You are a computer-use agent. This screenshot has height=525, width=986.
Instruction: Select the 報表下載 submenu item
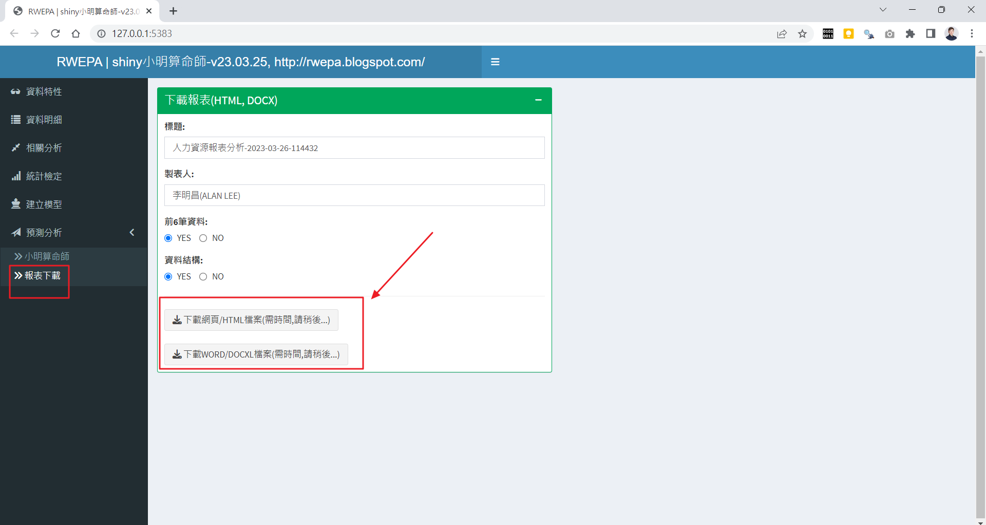[x=42, y=276]
